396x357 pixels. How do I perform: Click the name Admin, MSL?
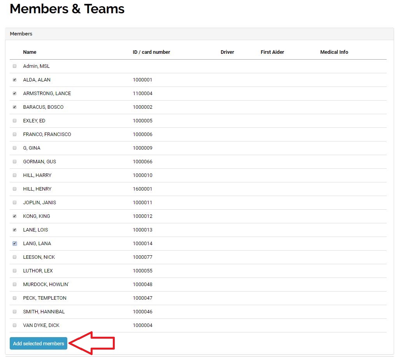coord(36,66)
